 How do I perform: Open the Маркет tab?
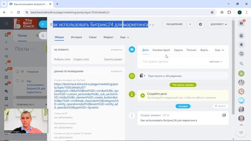108,37
